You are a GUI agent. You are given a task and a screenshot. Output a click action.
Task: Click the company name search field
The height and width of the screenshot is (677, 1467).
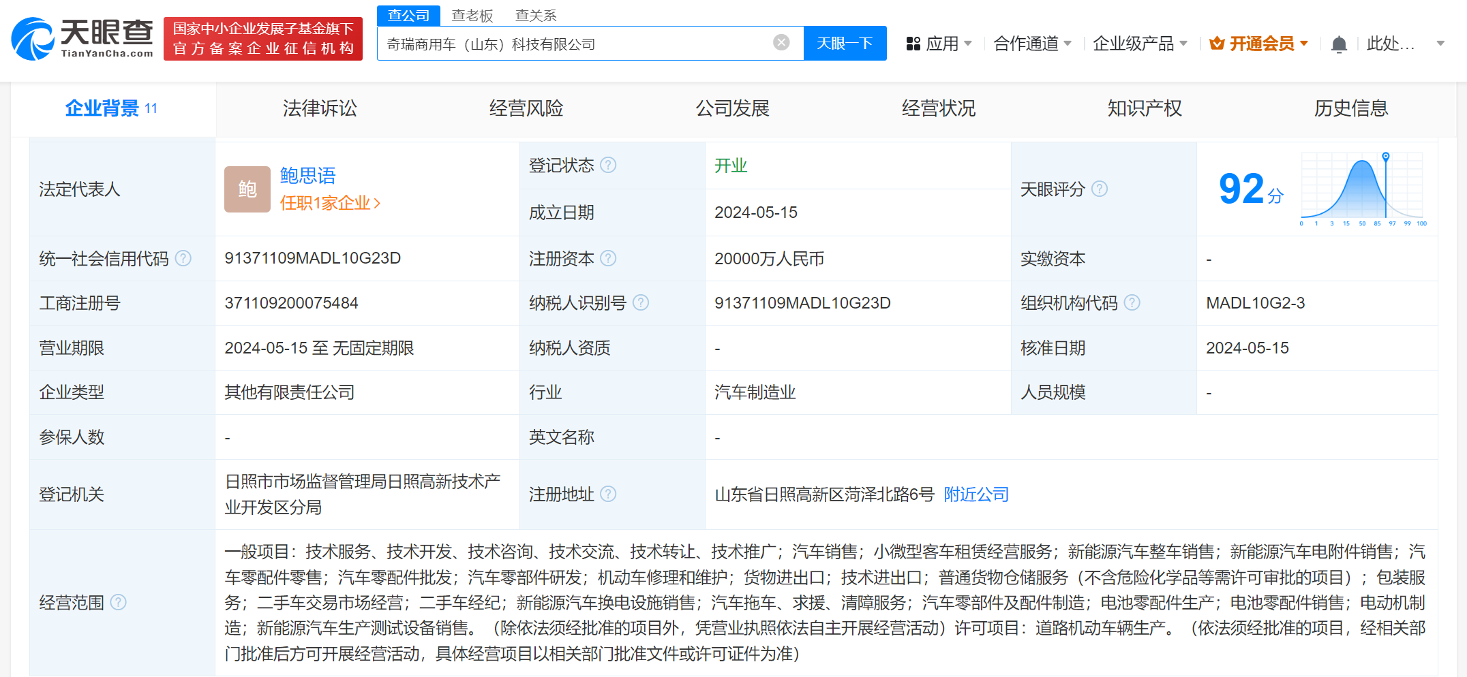point(573,44)
